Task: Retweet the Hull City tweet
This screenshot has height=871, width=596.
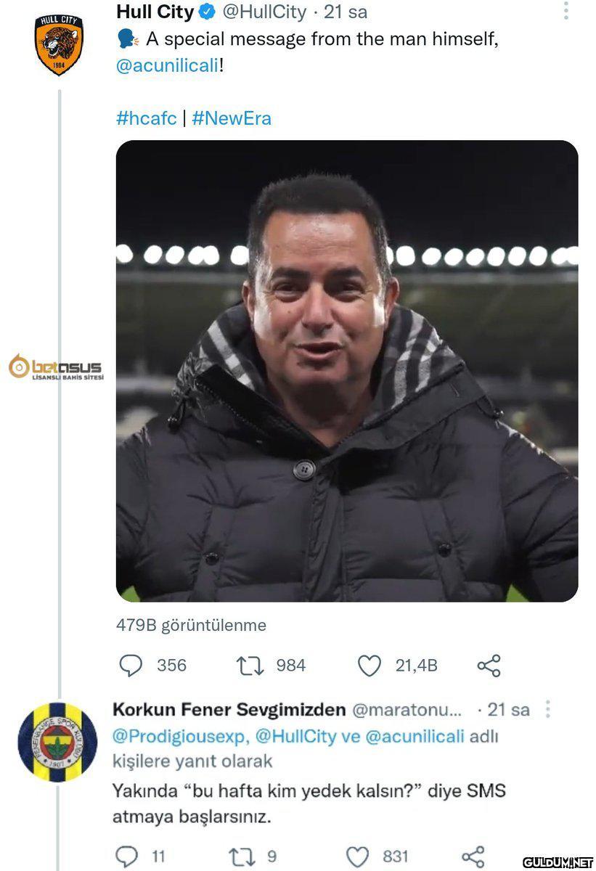Action: pos(251,665)
